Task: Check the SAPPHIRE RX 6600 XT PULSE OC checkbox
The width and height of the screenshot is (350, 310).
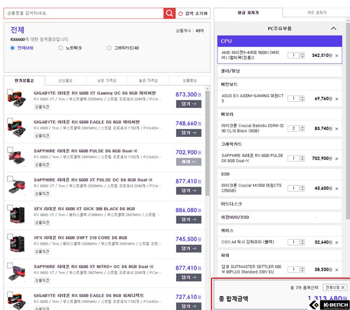Action: click(10, 178)
